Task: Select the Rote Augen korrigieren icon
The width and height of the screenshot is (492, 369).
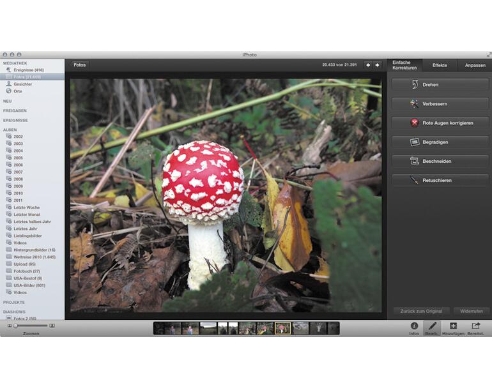Action: [415, 123]
